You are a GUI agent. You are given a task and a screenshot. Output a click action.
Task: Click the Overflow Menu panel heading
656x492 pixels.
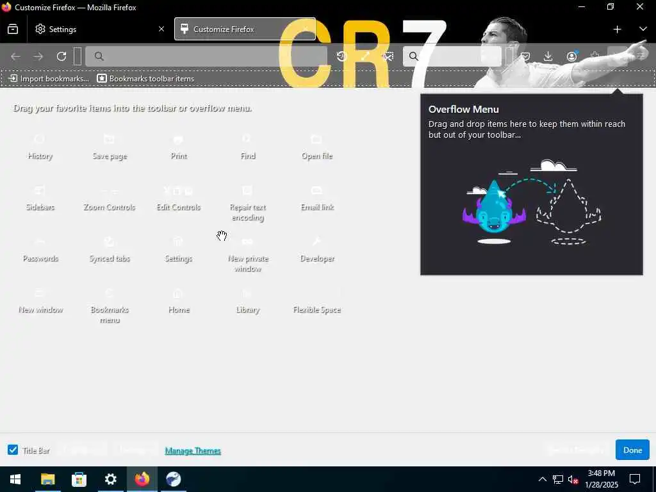464,109
